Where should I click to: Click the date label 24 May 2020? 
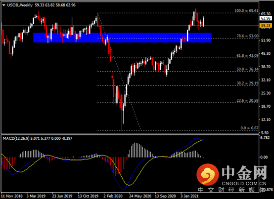(140, 196)
